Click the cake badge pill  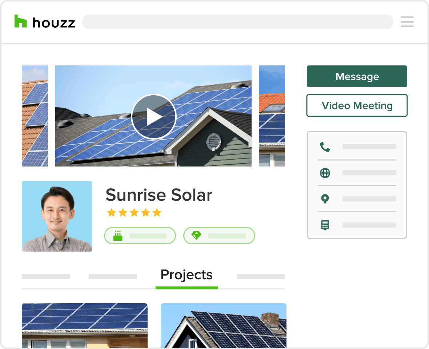click(x=140, y=236)
